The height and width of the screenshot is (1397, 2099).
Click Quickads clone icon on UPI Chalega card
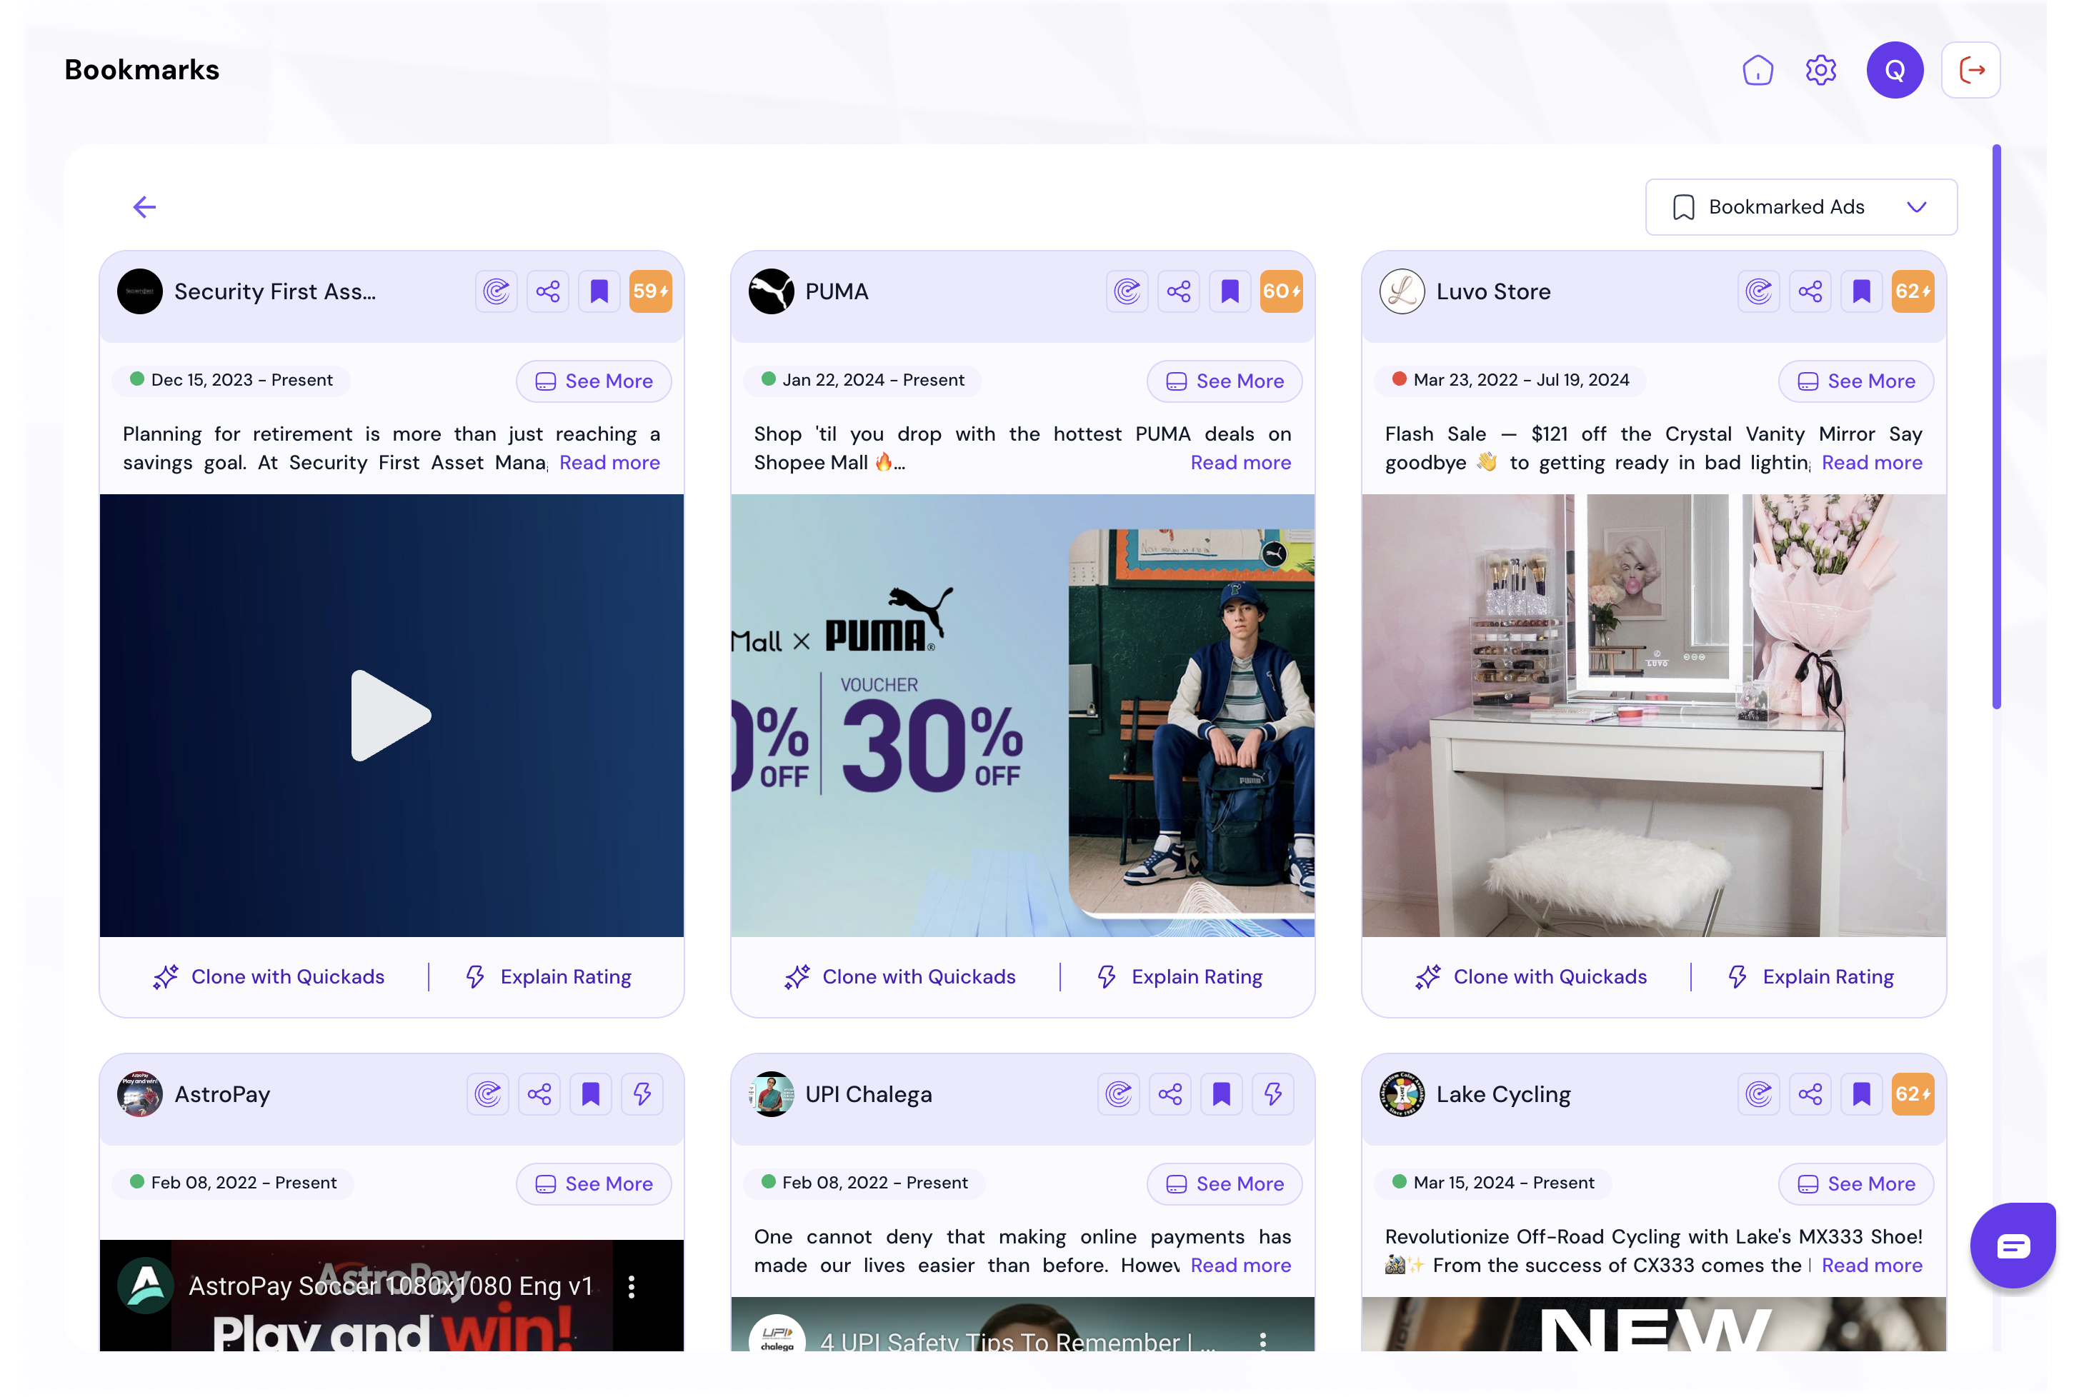coord(1119,1094)
